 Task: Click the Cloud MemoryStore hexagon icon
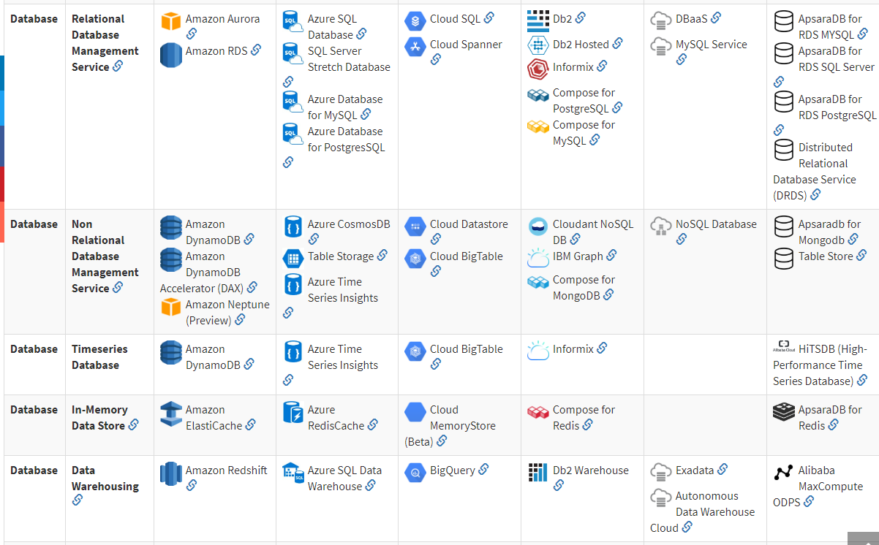pyautogui.click(x=415, y=412)
